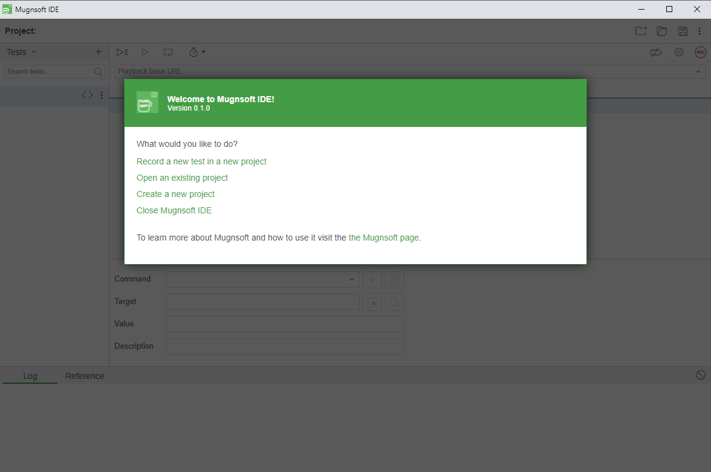
Task: Click the Description input field
Action: [285, 346]
